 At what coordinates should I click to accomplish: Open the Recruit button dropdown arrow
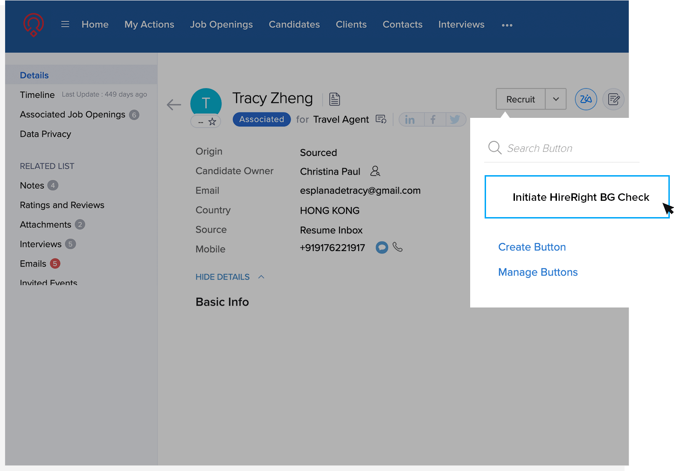coord(555,99)
